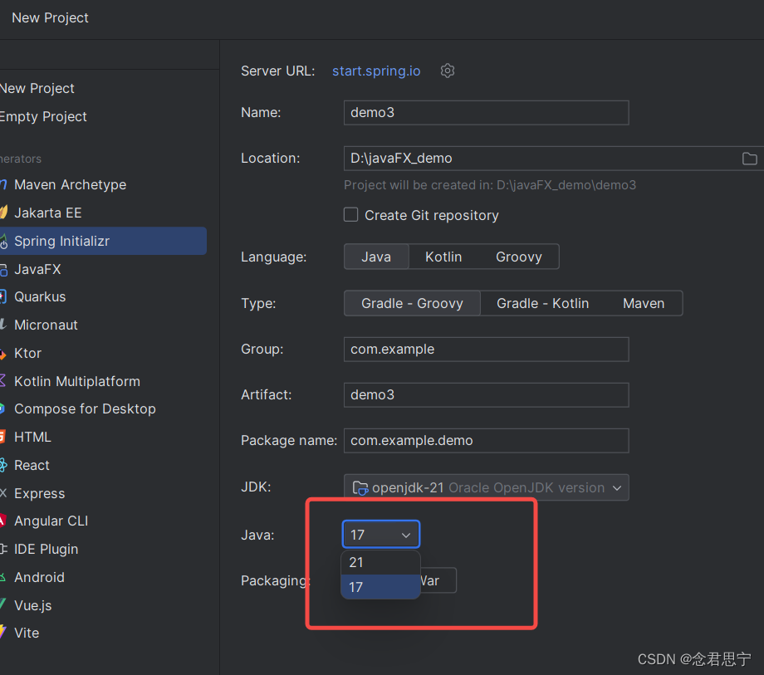The width and height of the screenshot is (764, 675).
Task: Expand the JDK openjdk-21 dropdown
Action: pyautogui.click(x=487, y=487)
